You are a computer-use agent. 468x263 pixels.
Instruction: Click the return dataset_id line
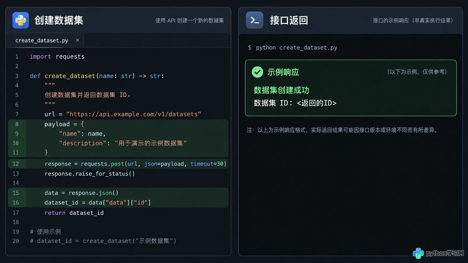coord(74,213)
